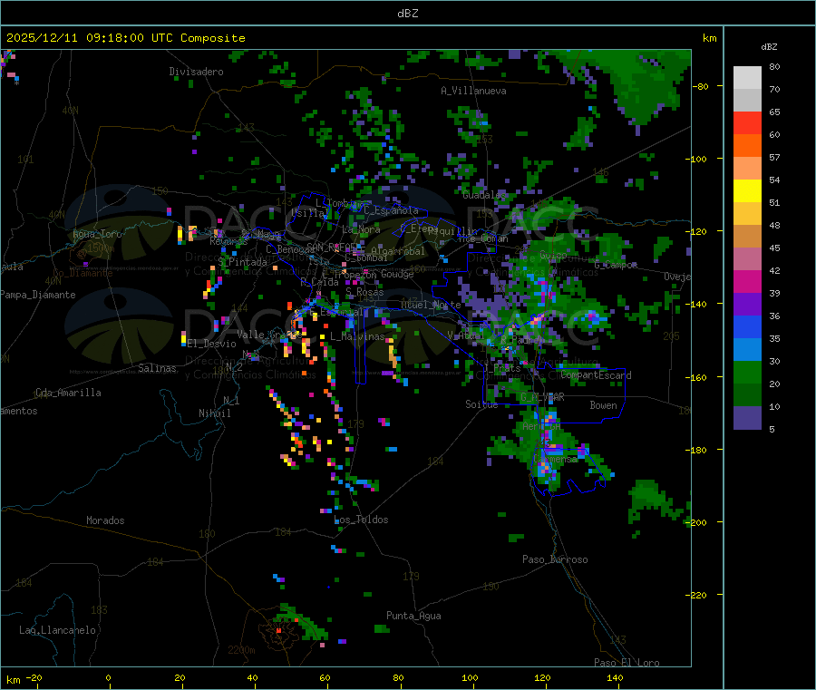Click the 'Divisadero' map label
This screenshot has width=816, height=690.
pyautogui.click(x=196, y=72)
